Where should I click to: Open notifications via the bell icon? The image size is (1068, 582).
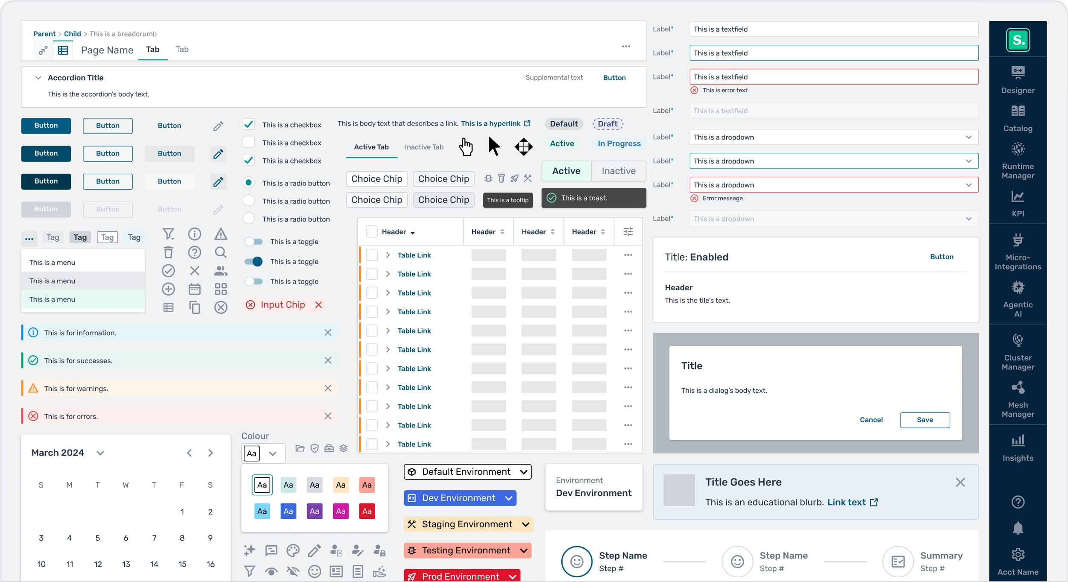(1018, 528)
